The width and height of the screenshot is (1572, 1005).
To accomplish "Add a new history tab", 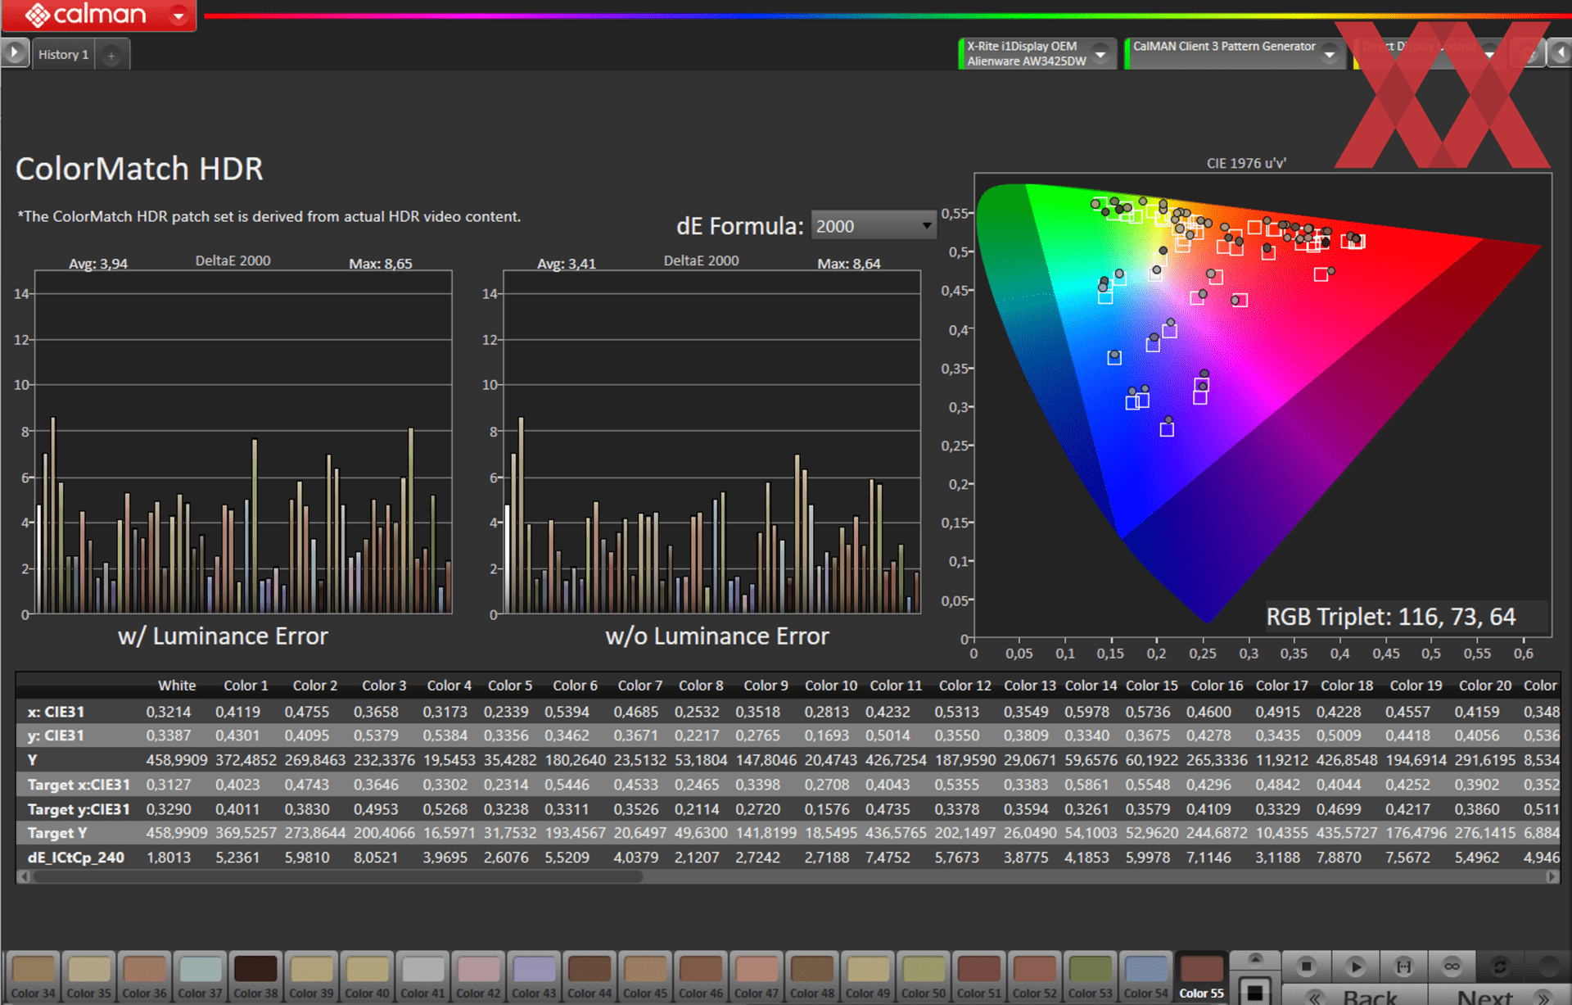I will click(111, 55).
